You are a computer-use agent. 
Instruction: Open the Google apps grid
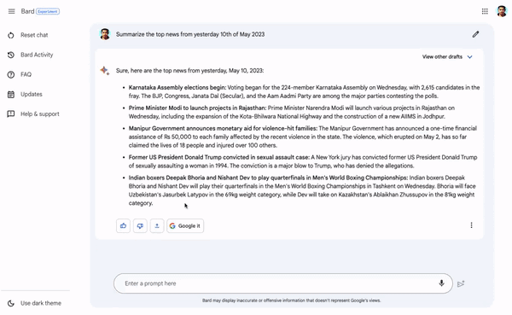point(485,11)
